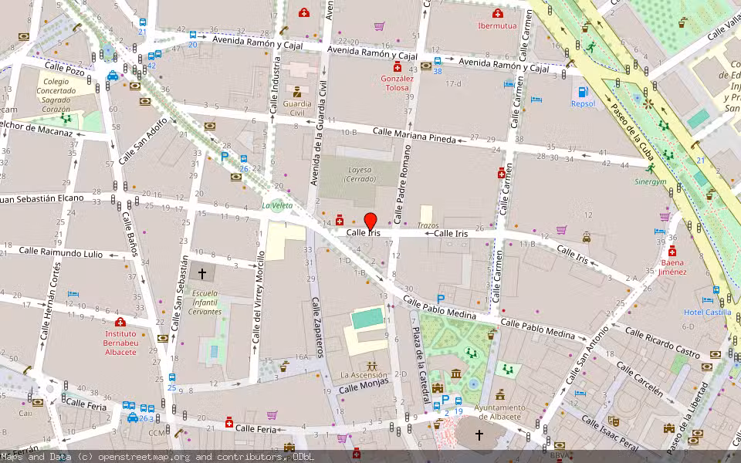
Task: Click the Calle Mariana Pineda street label
Action: click(x=414, y=135)
